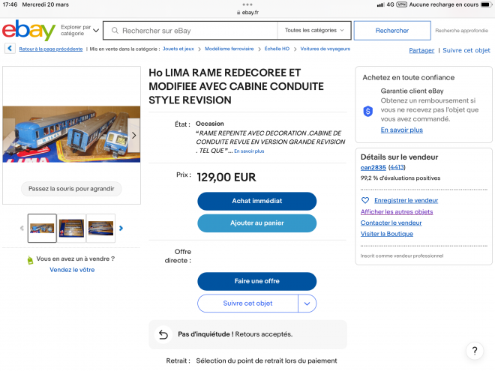The width and height of the screenshot is (495, 371).
Task: Click Enregistrer le vendeur link
Action: [406, 200]
